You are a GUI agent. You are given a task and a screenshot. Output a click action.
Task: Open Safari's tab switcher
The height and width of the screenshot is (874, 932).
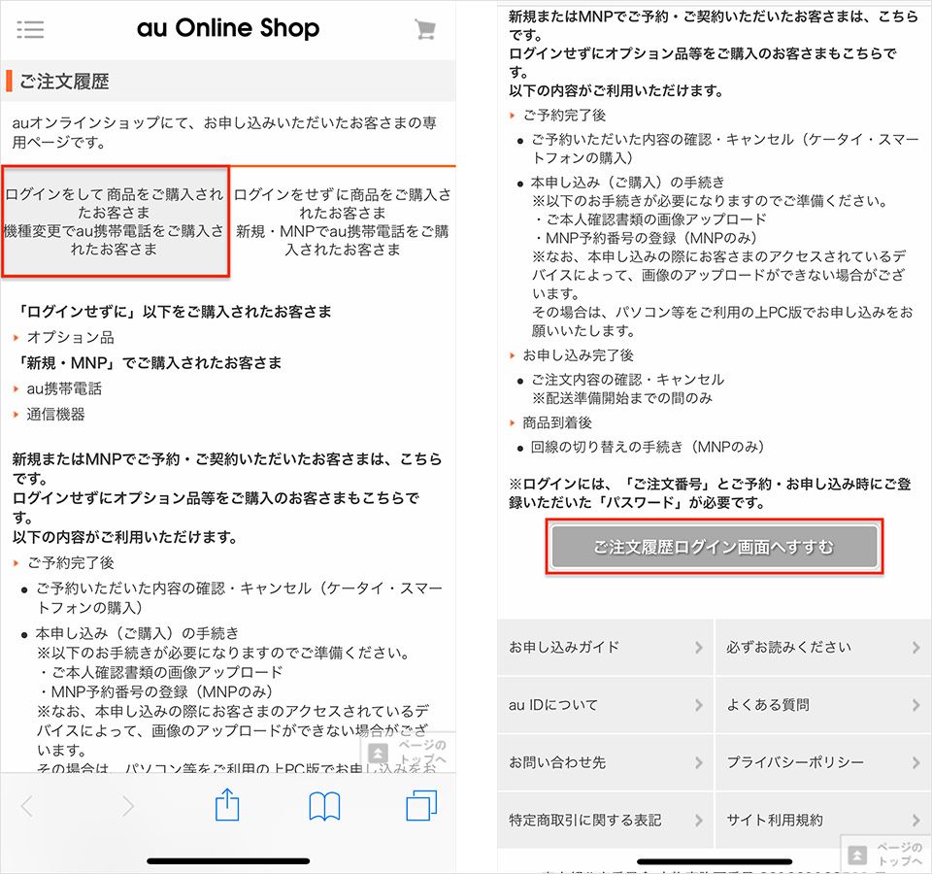(x=421, y=806)
